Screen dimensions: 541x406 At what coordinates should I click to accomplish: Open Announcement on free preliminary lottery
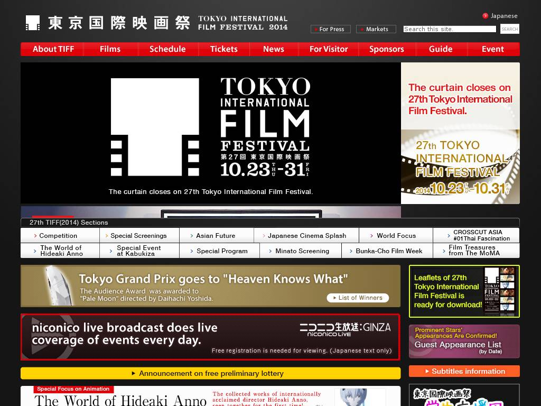point(210,373)
